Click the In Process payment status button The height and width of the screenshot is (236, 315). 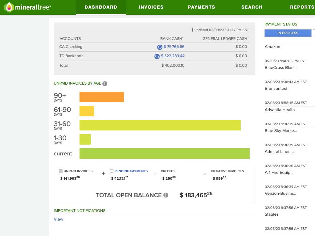pyautogui.click(x=288, y=33)
